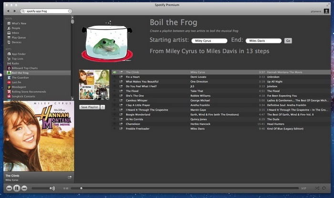The image size is (334, 198).
Task: Click the Save Playlist button
Action: [x=90, y=107]
